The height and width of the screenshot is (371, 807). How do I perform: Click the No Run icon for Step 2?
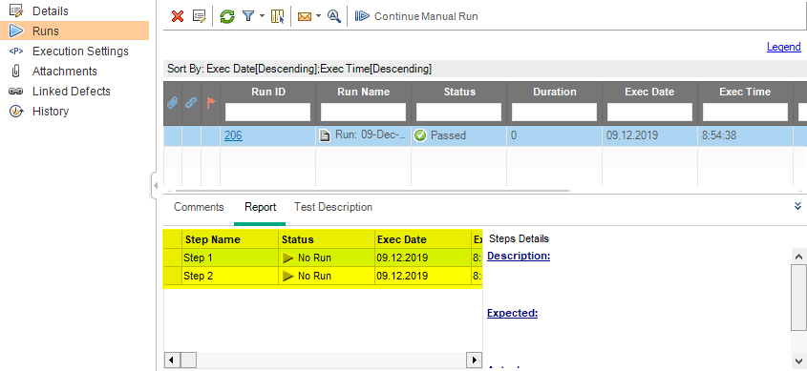[x=288, y=276]
